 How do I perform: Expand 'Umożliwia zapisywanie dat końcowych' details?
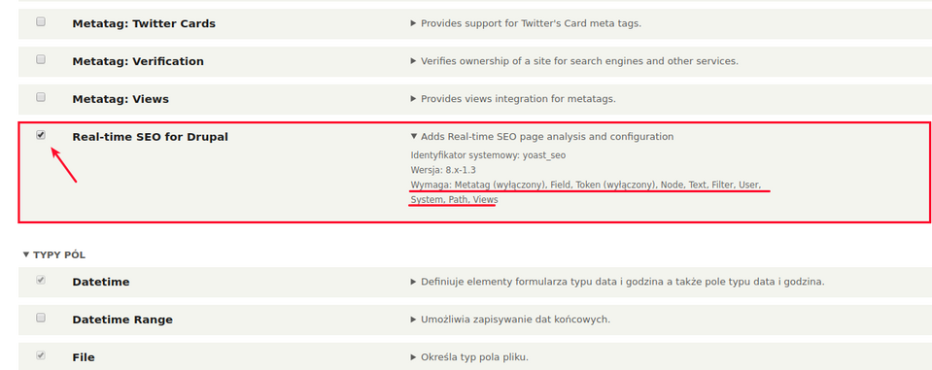click(x=510, y=320)
